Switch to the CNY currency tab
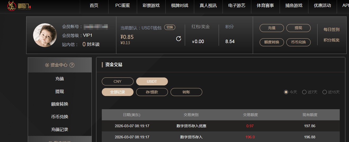This screenshot has width=349, height=142. [118, 81]
